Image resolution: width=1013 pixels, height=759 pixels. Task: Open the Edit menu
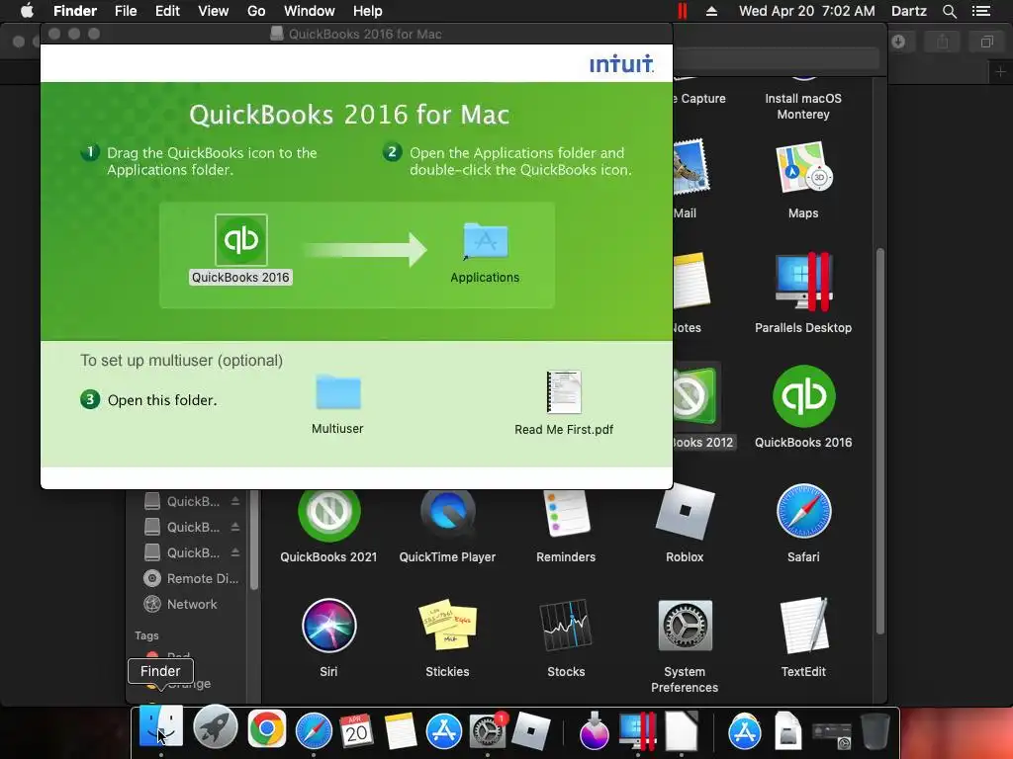167,11
